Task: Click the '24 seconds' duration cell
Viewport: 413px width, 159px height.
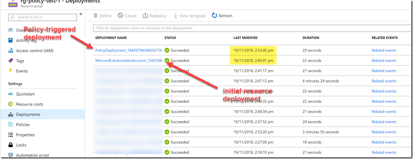Action: [312, 122]
